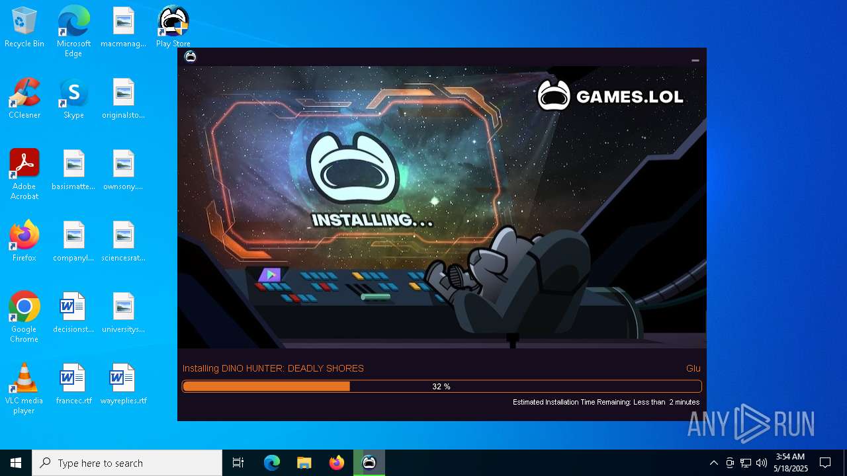Open the Recycle Bin desktop icon

pyautogui.click(x=24, y=28)
